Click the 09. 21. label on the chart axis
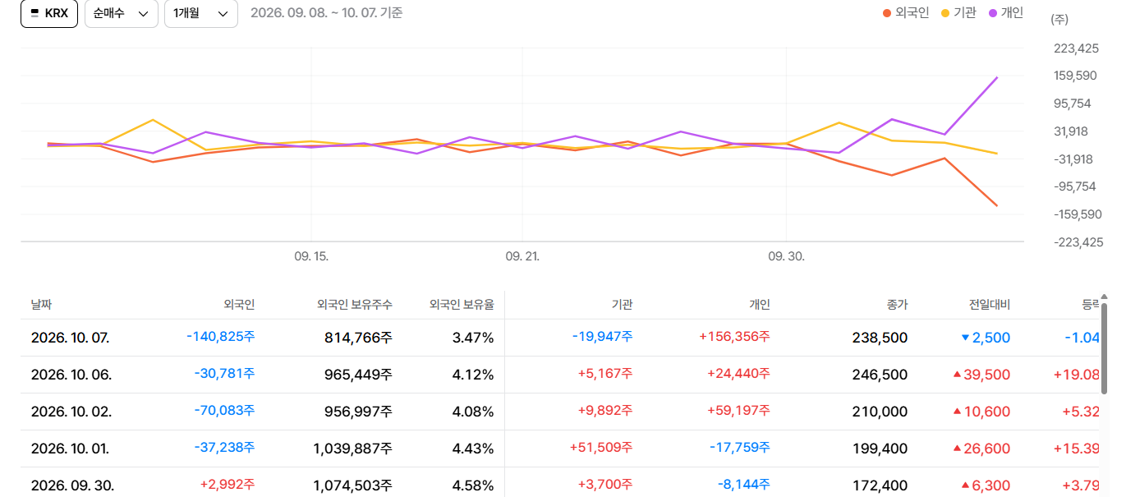This screenshot has width=1126, height=497. pyautogui.click(x=522, y=256)
